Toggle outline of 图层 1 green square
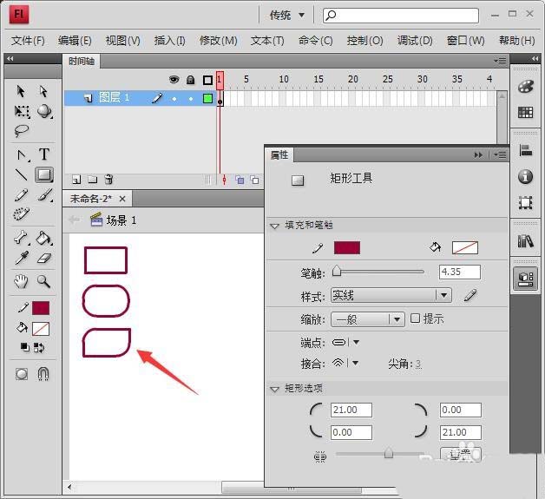This screenshot has width=545, height=499. [x=207, y=98]
